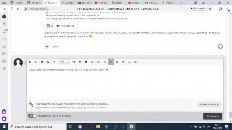Open the emoji picker in the editor
This screenshot has height=130, width=232.
point(92,62)
